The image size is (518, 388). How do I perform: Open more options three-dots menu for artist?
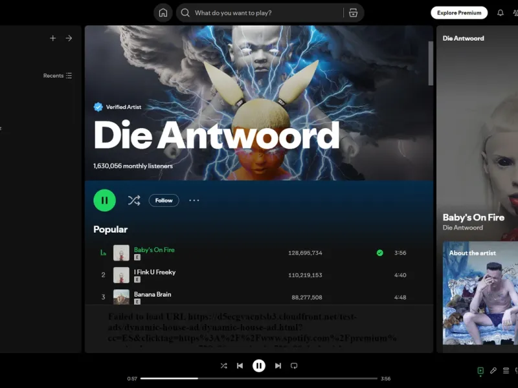tap(194, 200)
